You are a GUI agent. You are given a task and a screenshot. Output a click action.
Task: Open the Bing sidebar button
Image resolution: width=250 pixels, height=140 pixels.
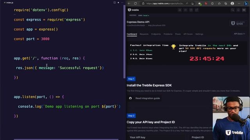coord(246,3)
